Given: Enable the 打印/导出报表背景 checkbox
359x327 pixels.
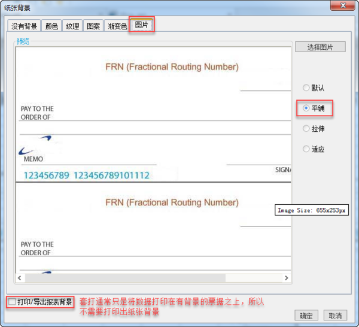Looking at the screenshot, I should (12, 302).
